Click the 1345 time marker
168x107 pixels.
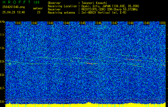click(82, 23)
